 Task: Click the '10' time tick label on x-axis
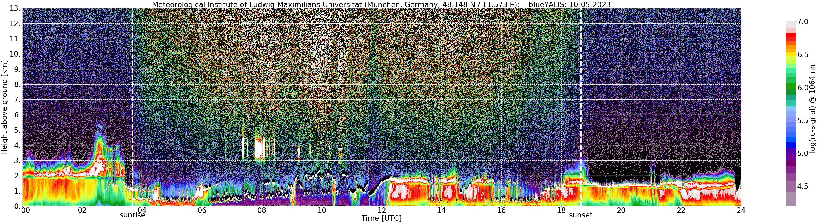click(x=322, y=210)
